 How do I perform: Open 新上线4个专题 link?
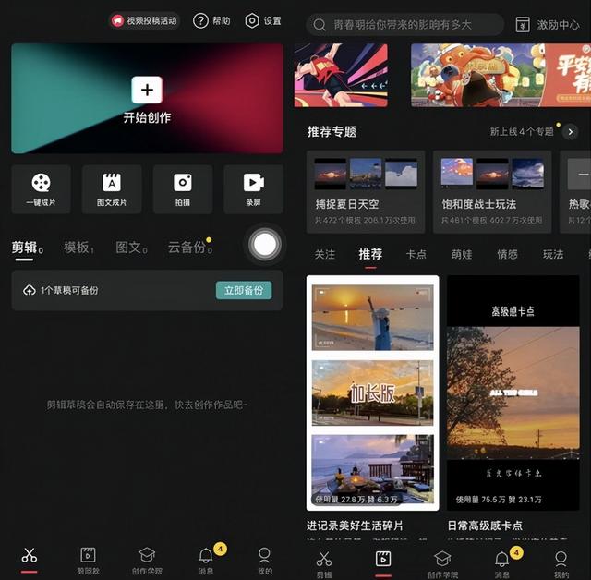click(x=522, y=131)
